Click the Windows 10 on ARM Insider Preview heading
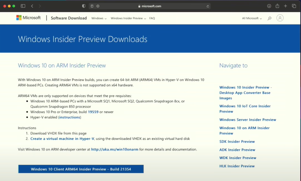 [62, 65]
